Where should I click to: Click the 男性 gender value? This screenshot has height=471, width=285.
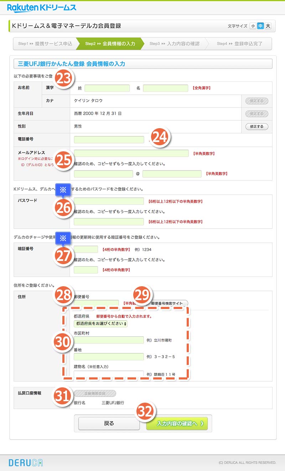[78, 126]
